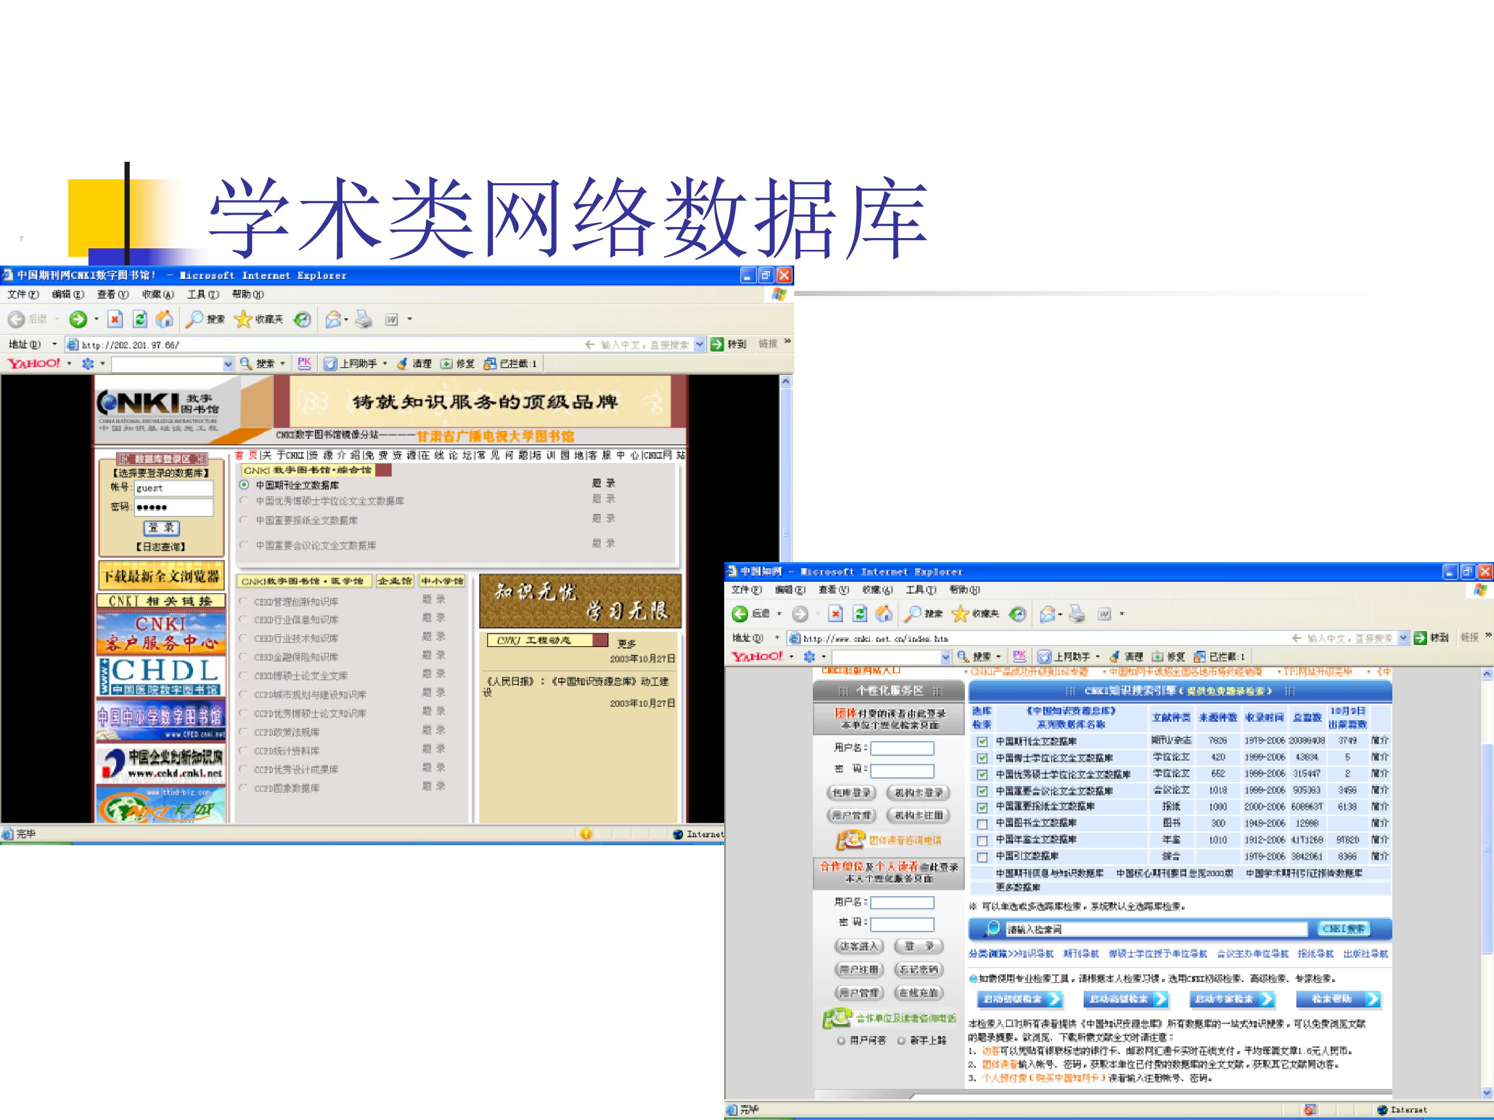Click the Stop icon in the CNKI数字图书馆 window toolbar
Viewport: 1494px width, 1120px height.
pos(115,319)
